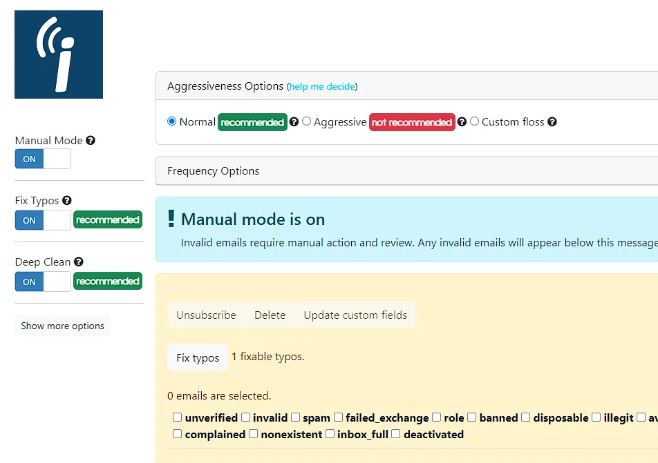Open Deep Clean help question icon
The width and height of the screenshot is (658, 463).
79,262
